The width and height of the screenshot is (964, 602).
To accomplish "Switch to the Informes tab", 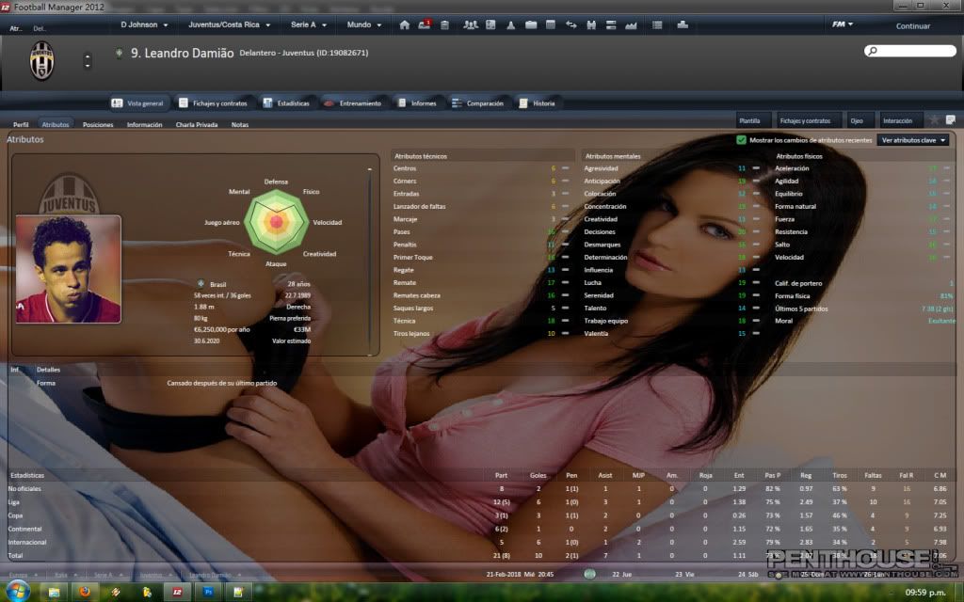I will pos(417,103).
